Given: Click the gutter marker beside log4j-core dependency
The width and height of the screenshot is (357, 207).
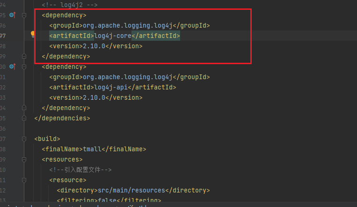Looking at the screenshot, I should [x=12, y=15].
